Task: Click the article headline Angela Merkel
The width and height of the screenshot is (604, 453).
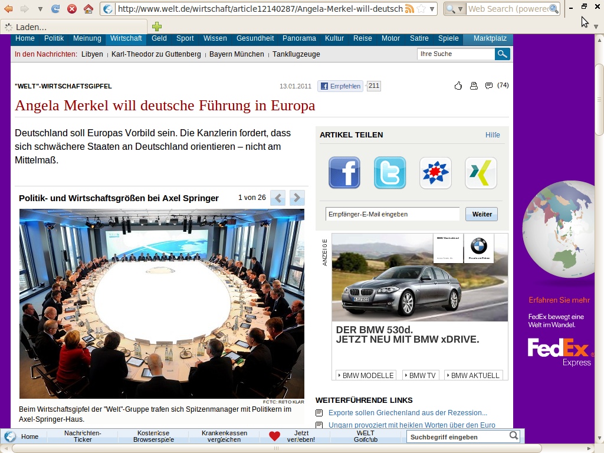Action: point(165,106)
